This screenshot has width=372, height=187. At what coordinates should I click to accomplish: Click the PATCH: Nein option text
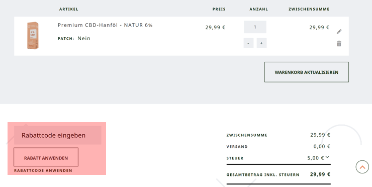tap(74, 38)
